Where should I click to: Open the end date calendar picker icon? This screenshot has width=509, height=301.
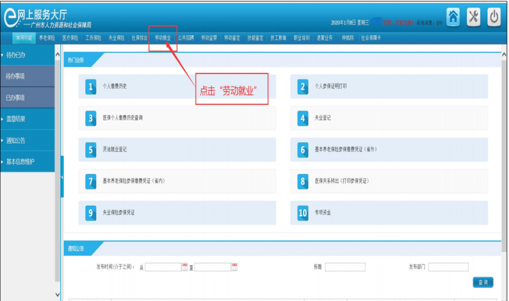tap(234, 267)
